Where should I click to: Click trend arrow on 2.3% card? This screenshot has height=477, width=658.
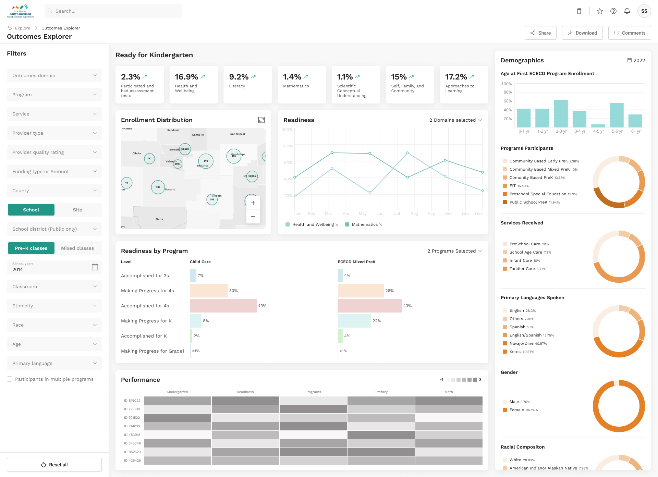click(x=145, y=77)
